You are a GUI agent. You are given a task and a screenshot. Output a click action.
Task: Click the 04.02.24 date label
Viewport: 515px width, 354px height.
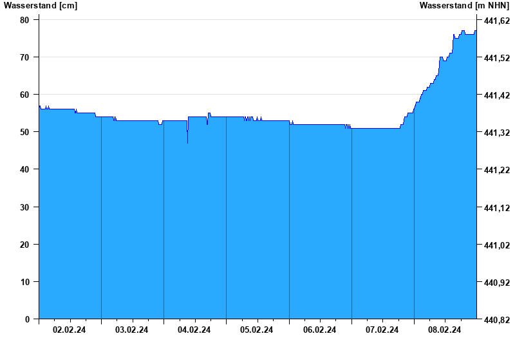pos(194,330)
